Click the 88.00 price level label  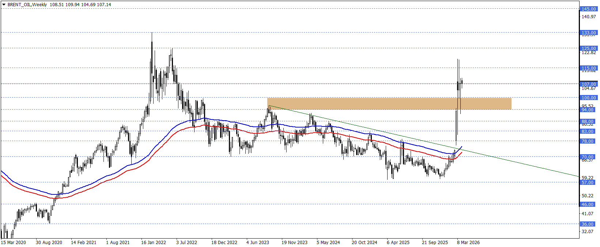589,122
